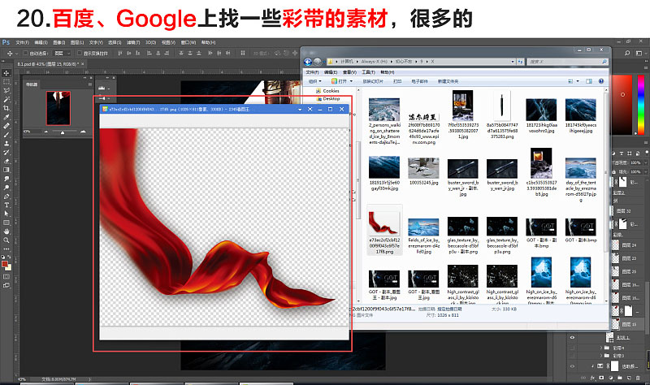
Task: Toggle Explorer's preview pane icon
Action: (588, 81)
